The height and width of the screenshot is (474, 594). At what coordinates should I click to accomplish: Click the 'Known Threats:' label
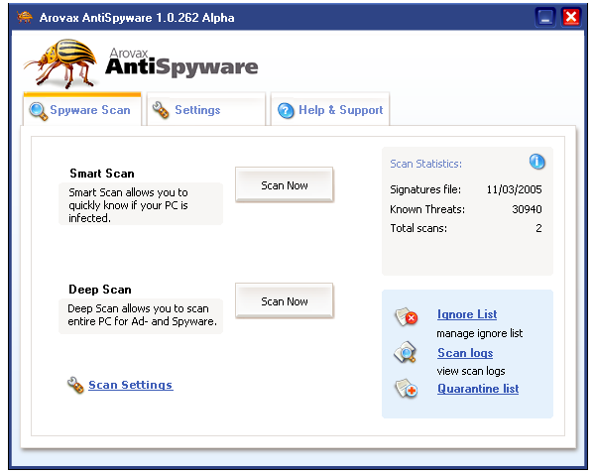point(427,209)
